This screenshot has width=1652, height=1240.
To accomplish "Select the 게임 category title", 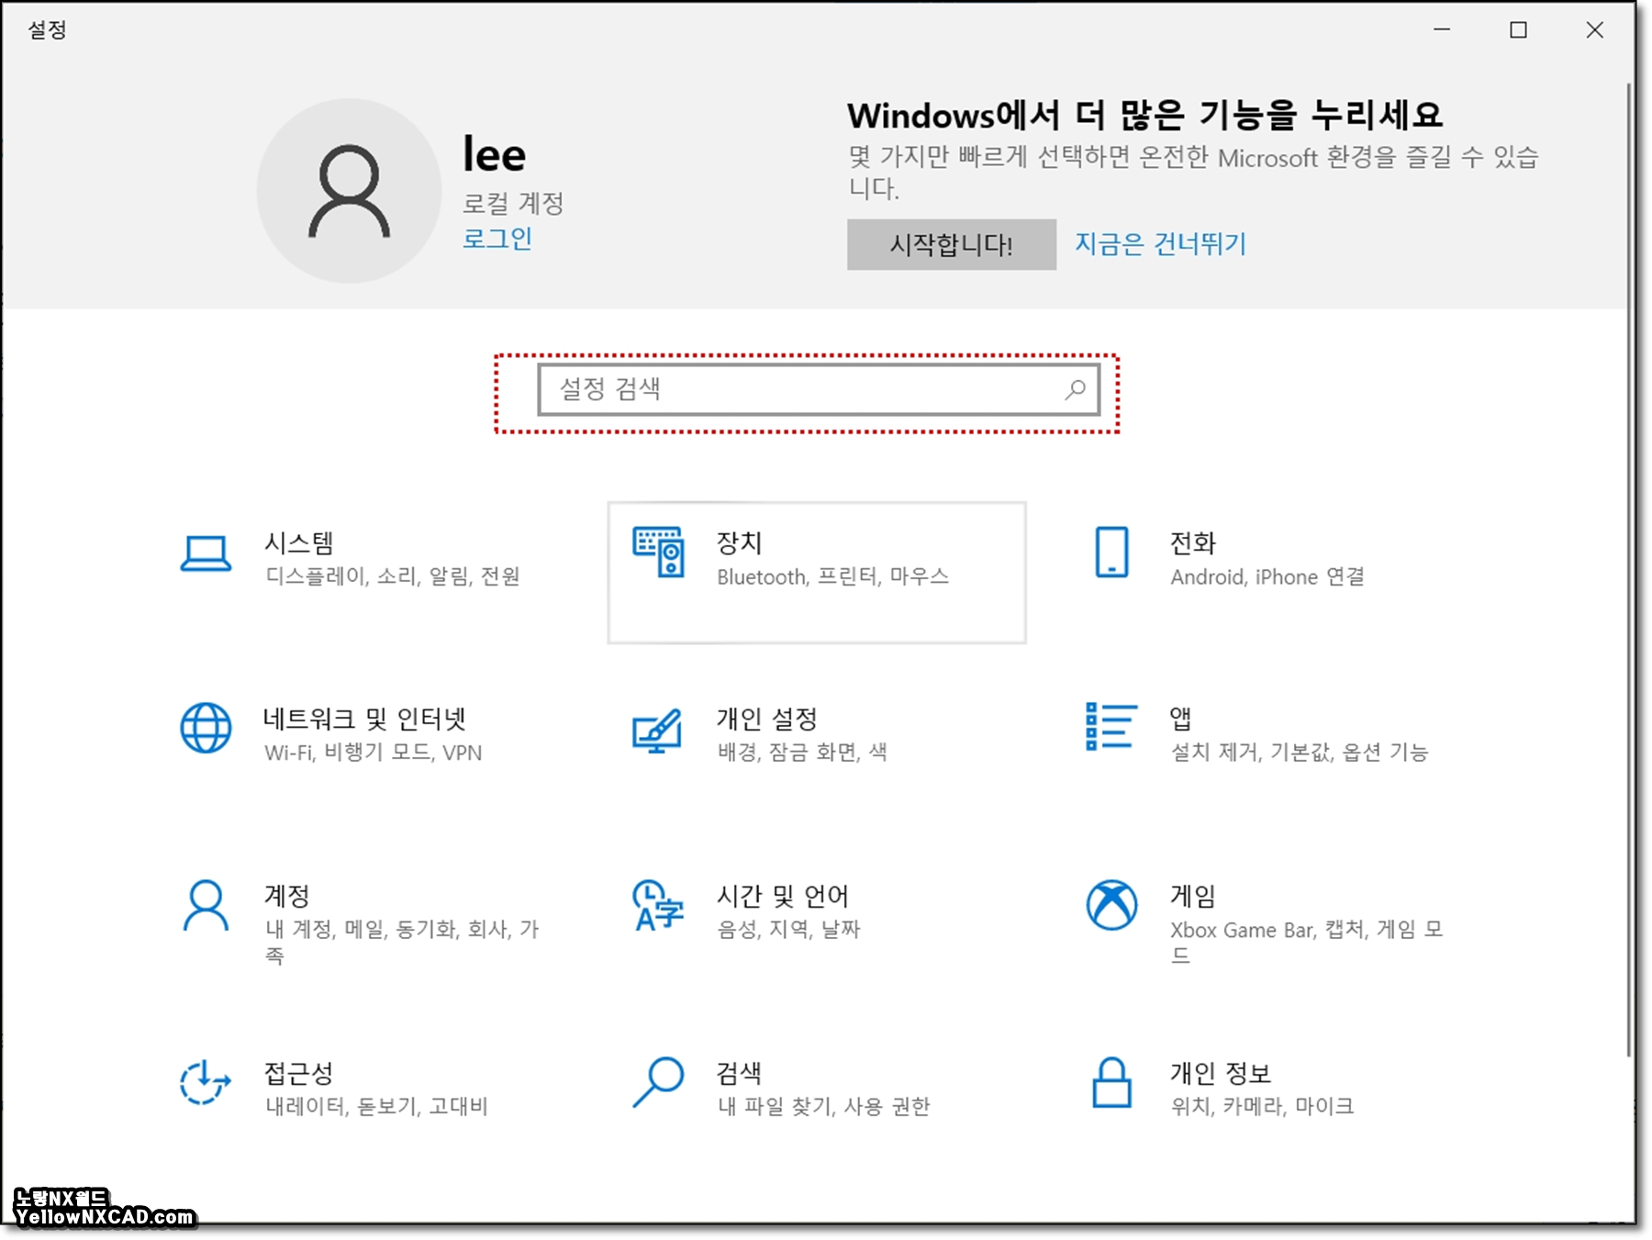I will pyautogui.click(x=1192, y=895).
